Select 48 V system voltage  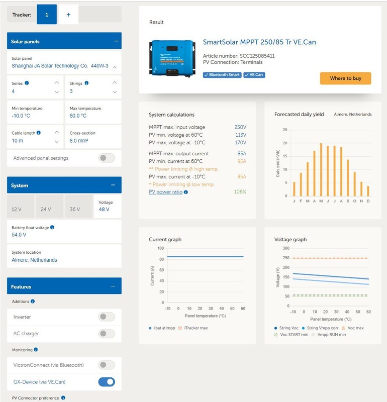108,207
